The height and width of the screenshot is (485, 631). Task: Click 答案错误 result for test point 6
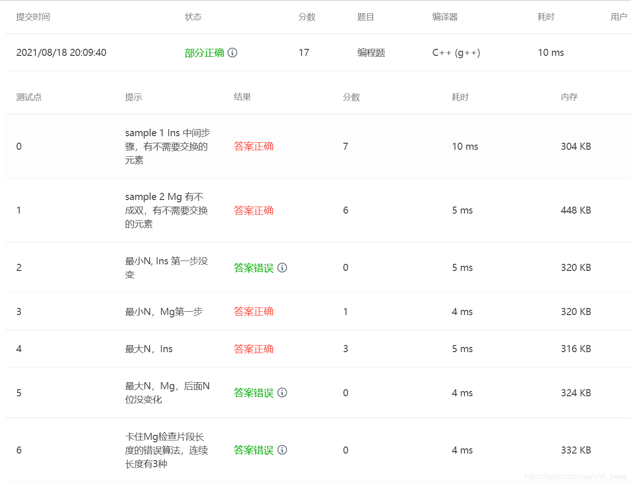254,450
